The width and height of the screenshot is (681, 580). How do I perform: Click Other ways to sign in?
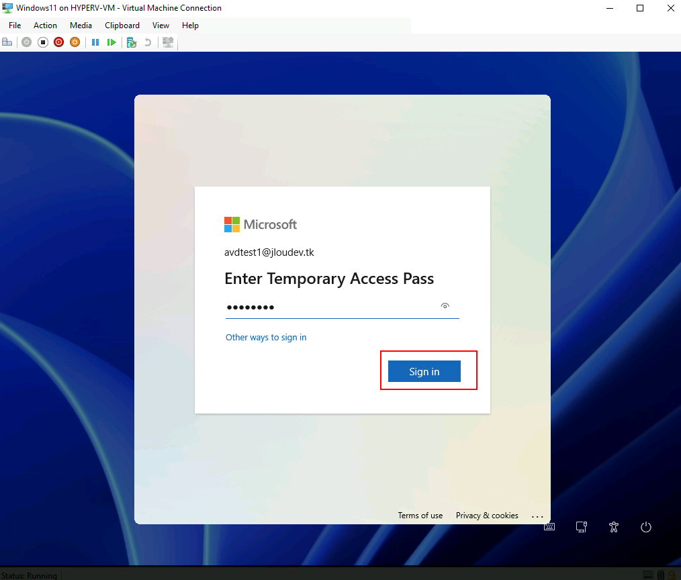(x=266, y=337)
